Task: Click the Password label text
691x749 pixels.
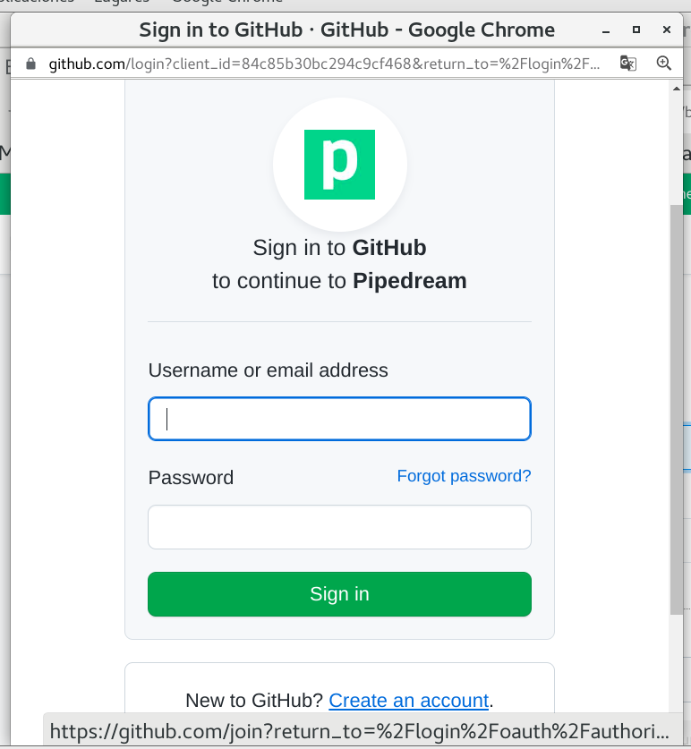Action: point(191,478)
